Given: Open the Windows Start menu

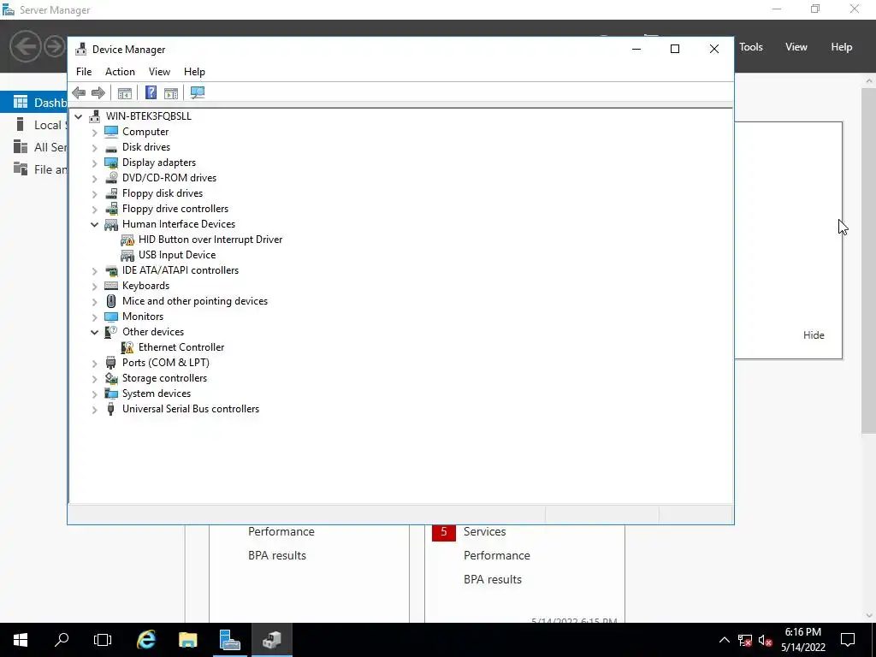Looking at the screenshot, I should pos(21,640).
